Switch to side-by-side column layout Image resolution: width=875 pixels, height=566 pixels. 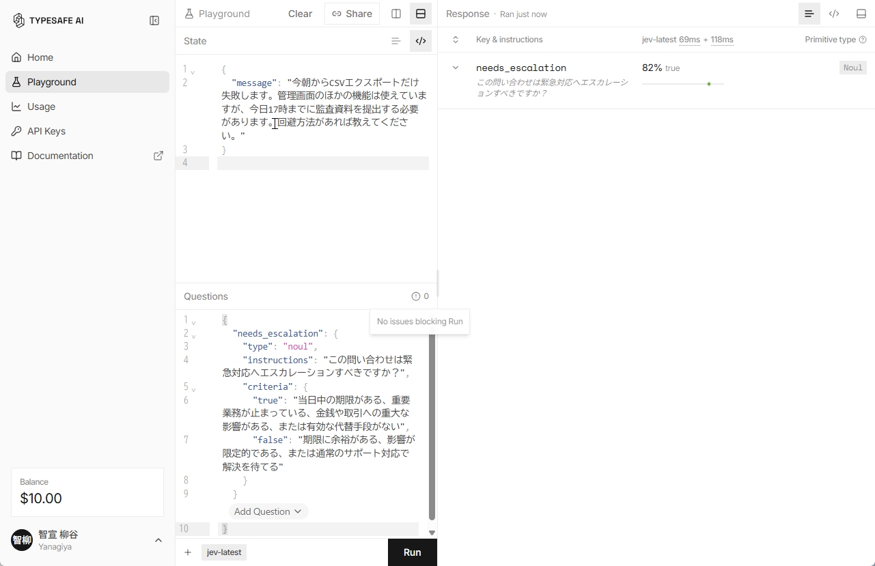[396, 14]
